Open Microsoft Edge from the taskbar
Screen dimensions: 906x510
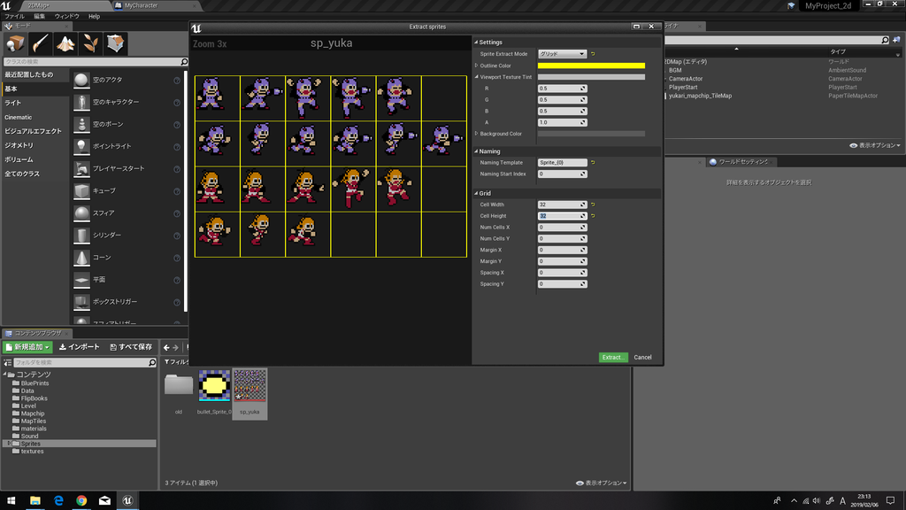point(58,501)
